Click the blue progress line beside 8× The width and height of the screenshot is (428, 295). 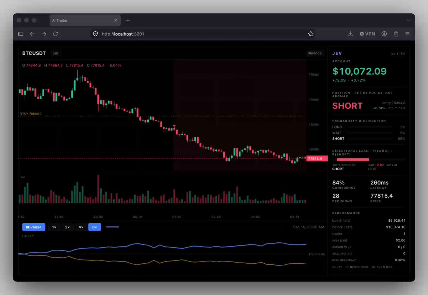[113, 227]
